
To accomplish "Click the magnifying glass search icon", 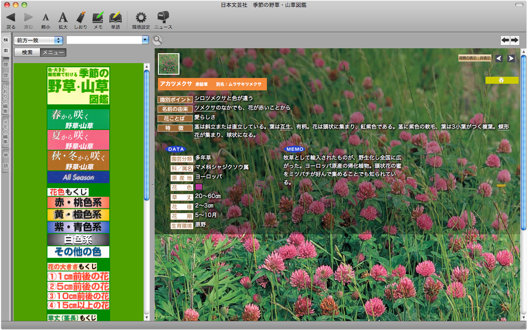I will 157,40.
